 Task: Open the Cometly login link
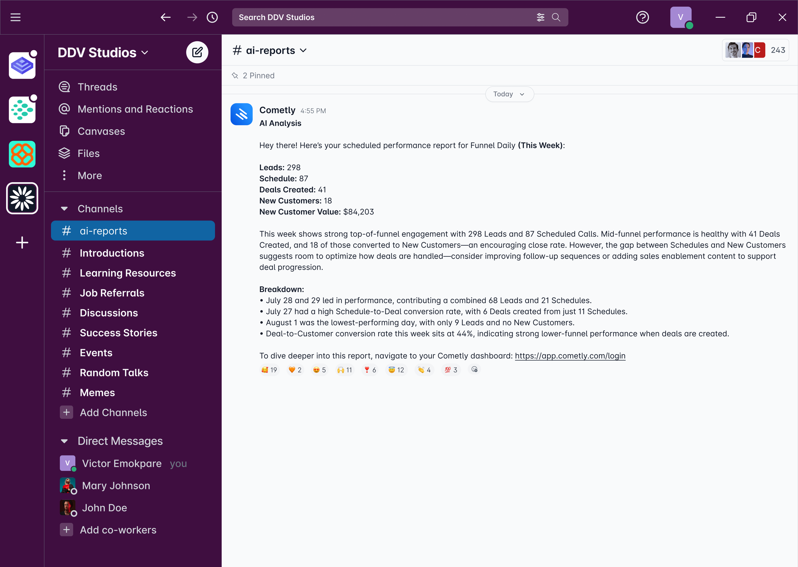pyautogui.click(x=570, y=356)
